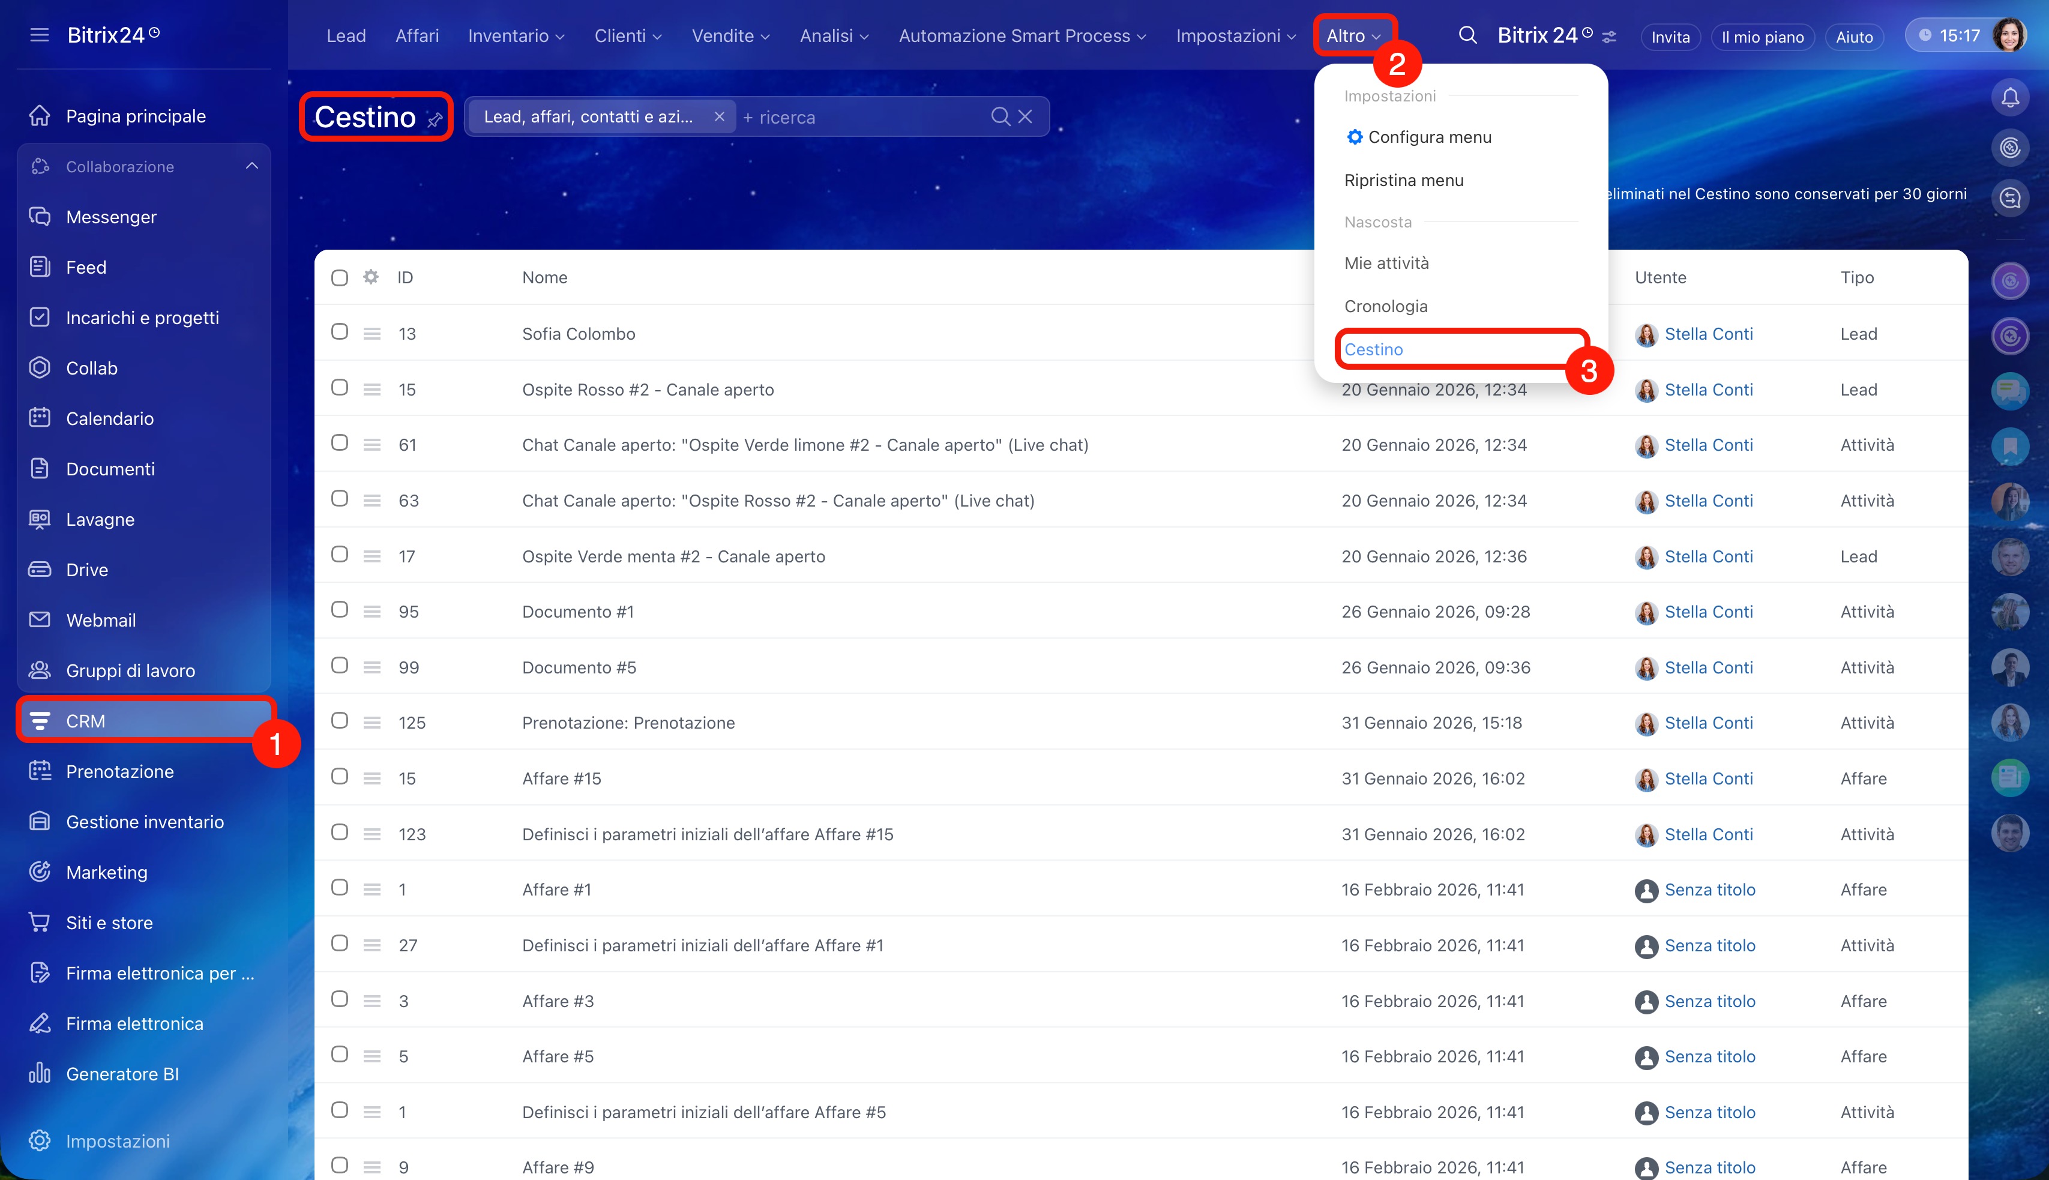Open the hamburger menu icon
2049x1180 pixels.
coord(39,35)
